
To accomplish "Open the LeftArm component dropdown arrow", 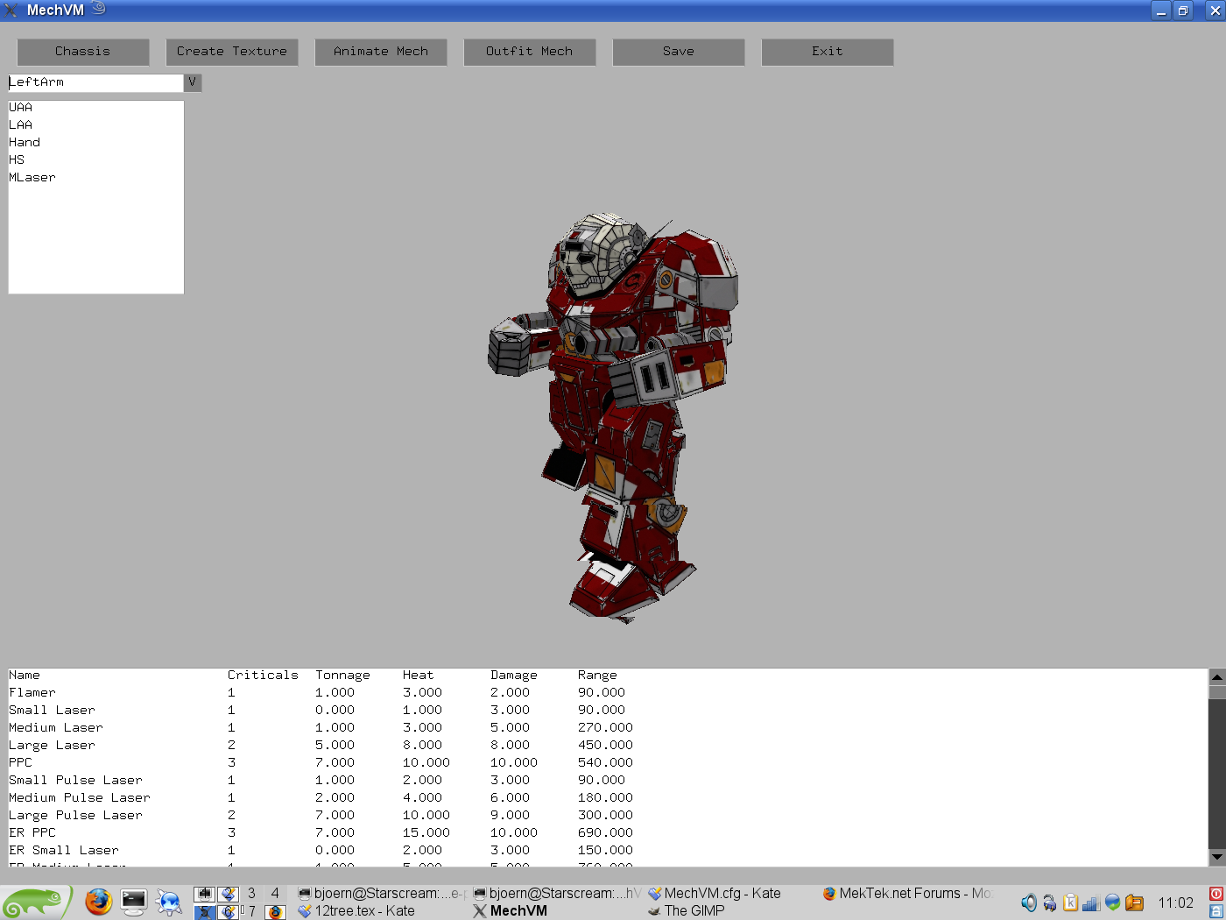I will (x=192, y=81).
